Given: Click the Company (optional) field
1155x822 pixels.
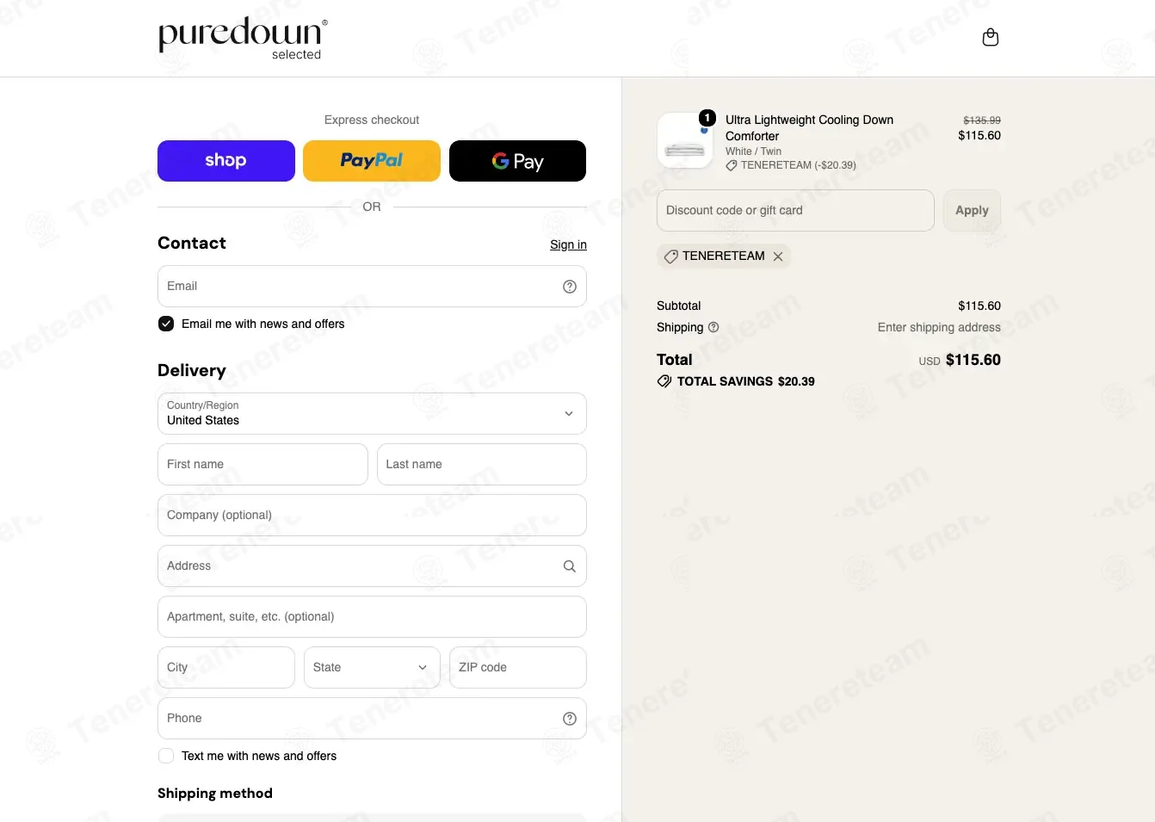Looking at the screenshot, I should (x=372, y=516).
